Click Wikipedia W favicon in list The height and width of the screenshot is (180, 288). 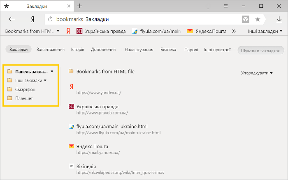coord(71,166)
